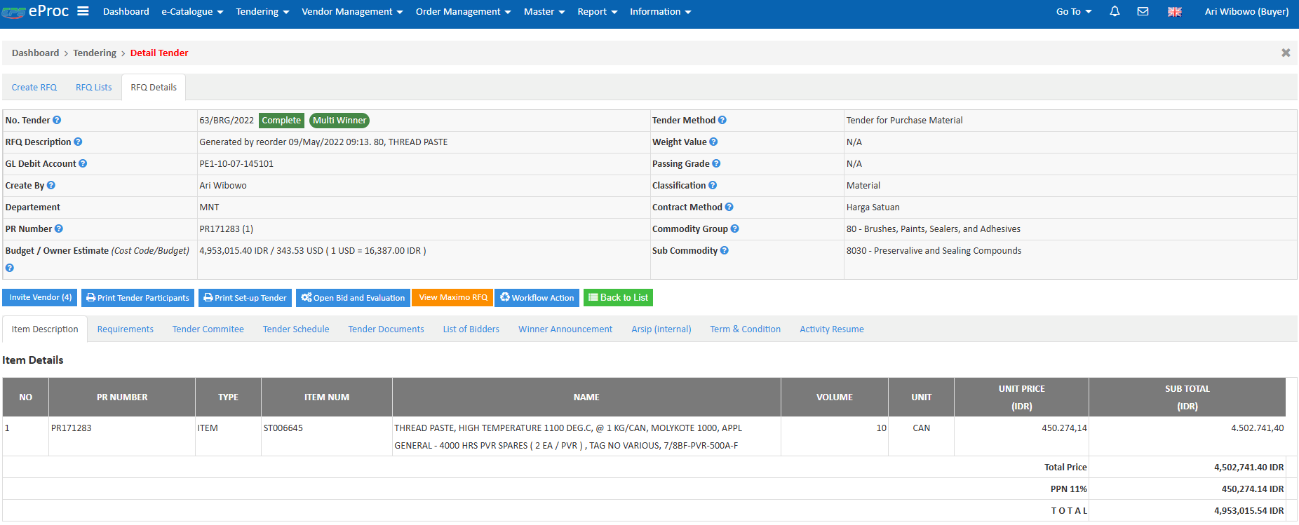
Task: Go to Dashboard in top navigation
Action: (x=126, y=12)
